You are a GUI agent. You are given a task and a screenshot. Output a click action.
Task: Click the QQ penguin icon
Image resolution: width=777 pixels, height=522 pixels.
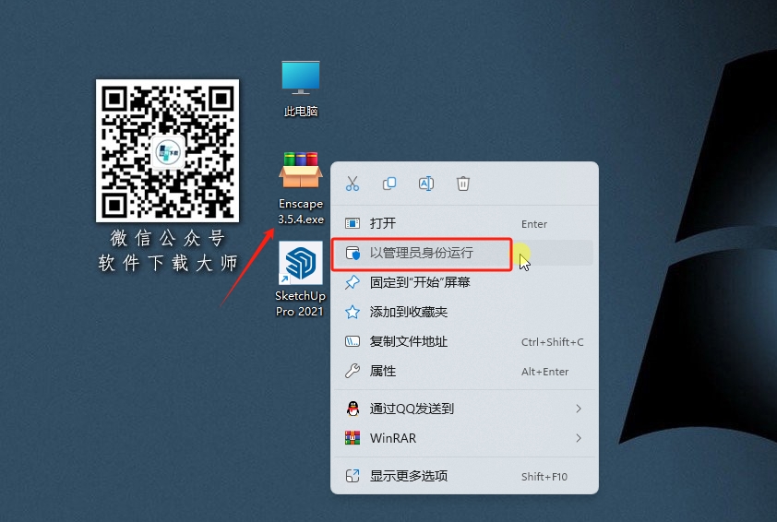(x=353, y=409)
